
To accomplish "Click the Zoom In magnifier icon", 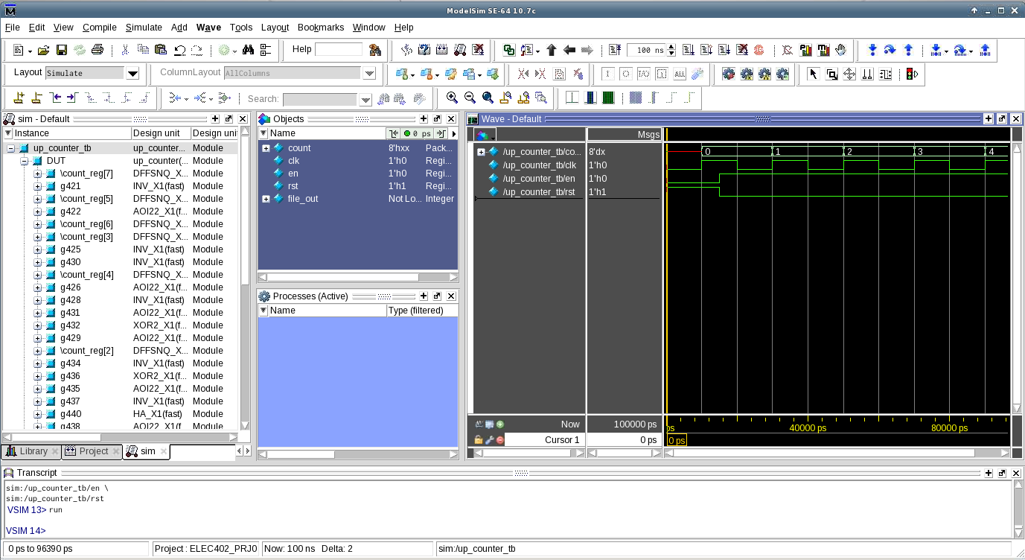I will [452, 98].
